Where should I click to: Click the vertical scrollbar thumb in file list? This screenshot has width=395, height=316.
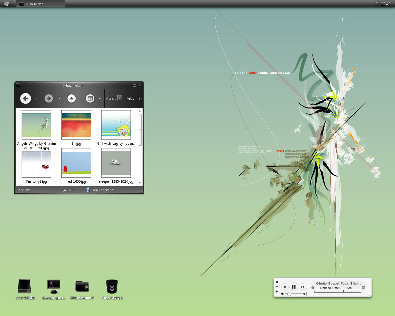(x=140, y=130)
